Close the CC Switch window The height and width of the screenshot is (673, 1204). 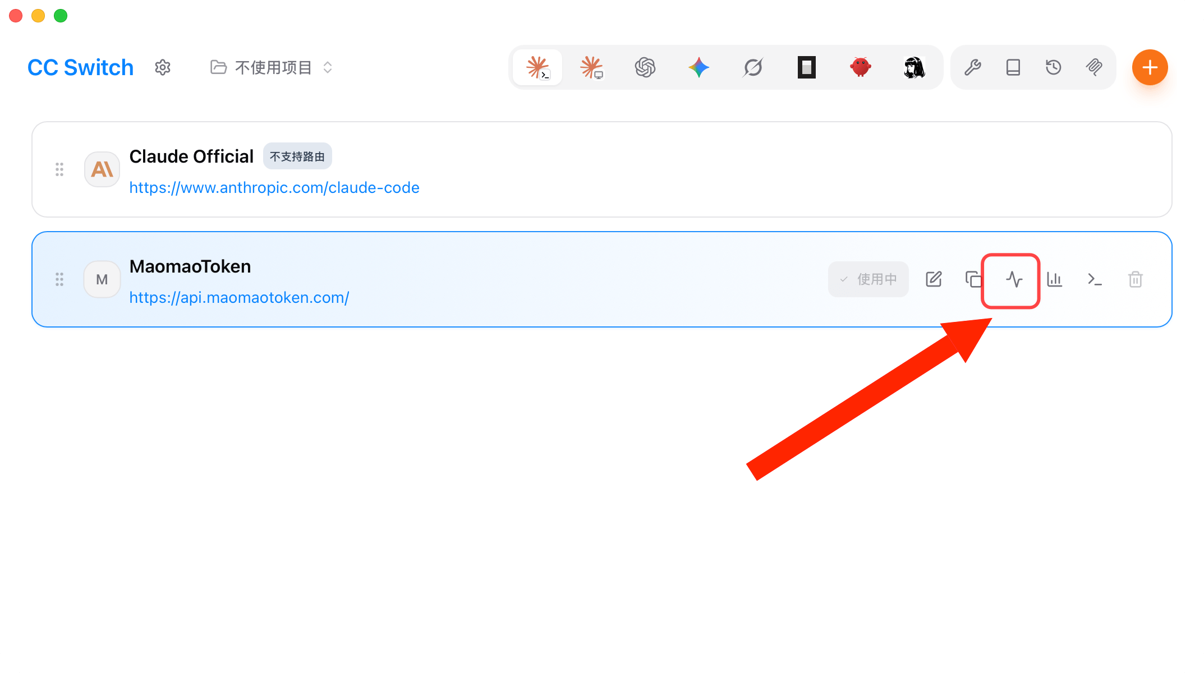click(x=16, y=16)
